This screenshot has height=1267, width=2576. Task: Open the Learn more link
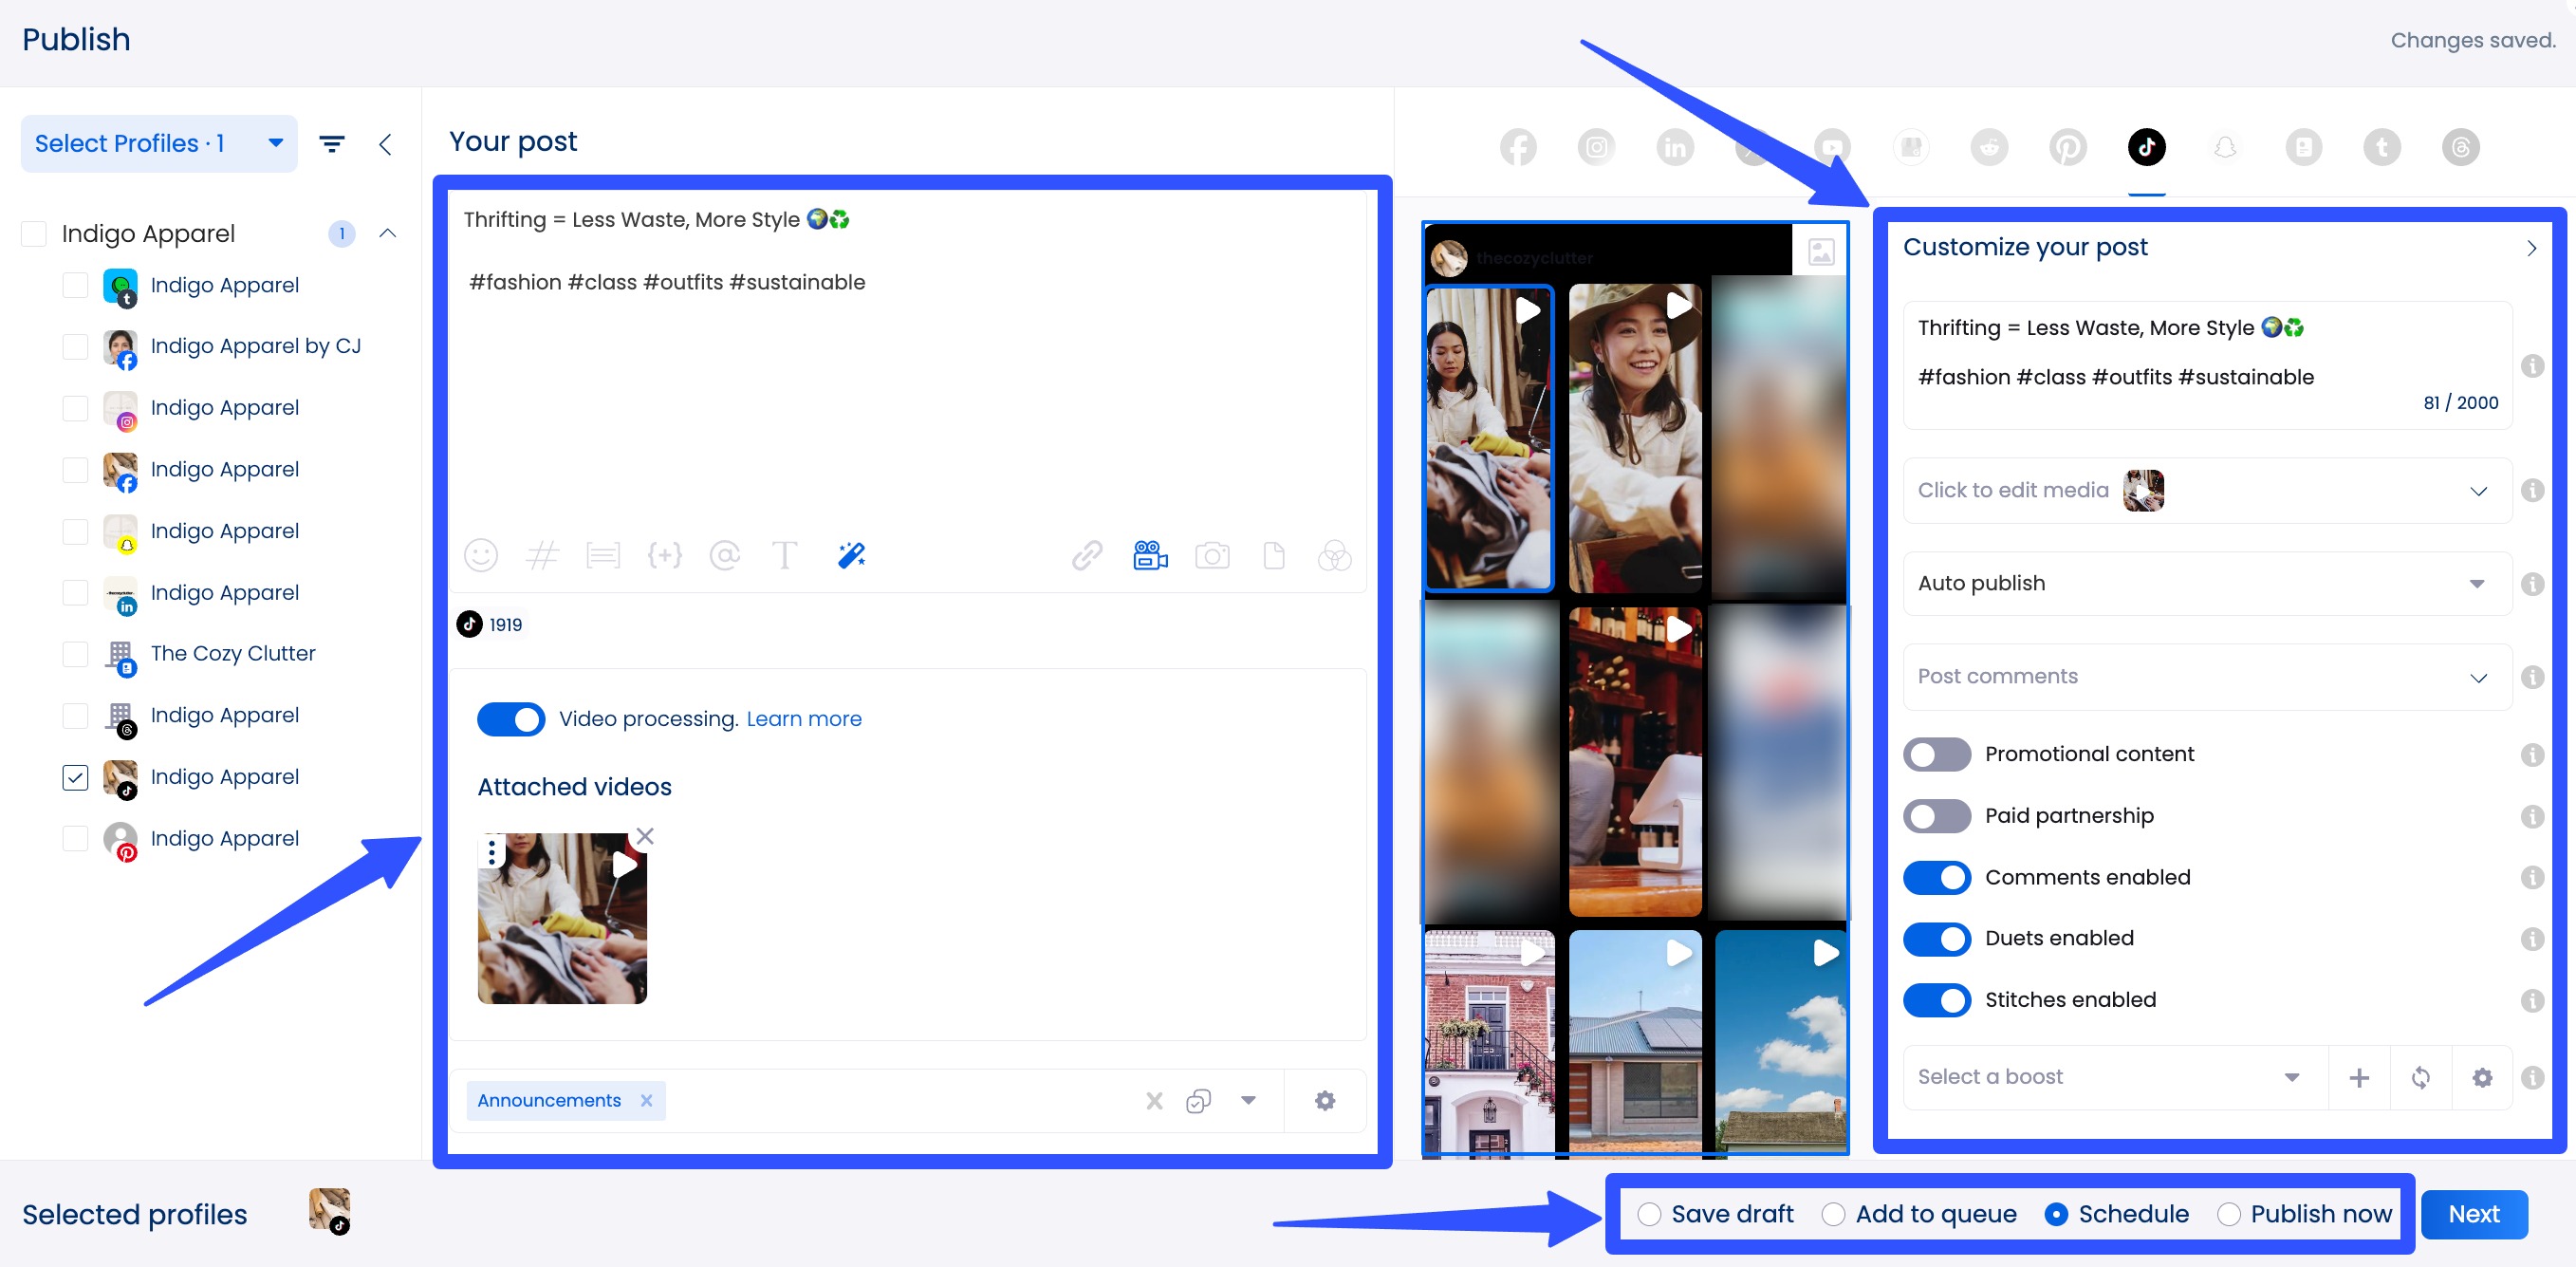coord(803,719)
